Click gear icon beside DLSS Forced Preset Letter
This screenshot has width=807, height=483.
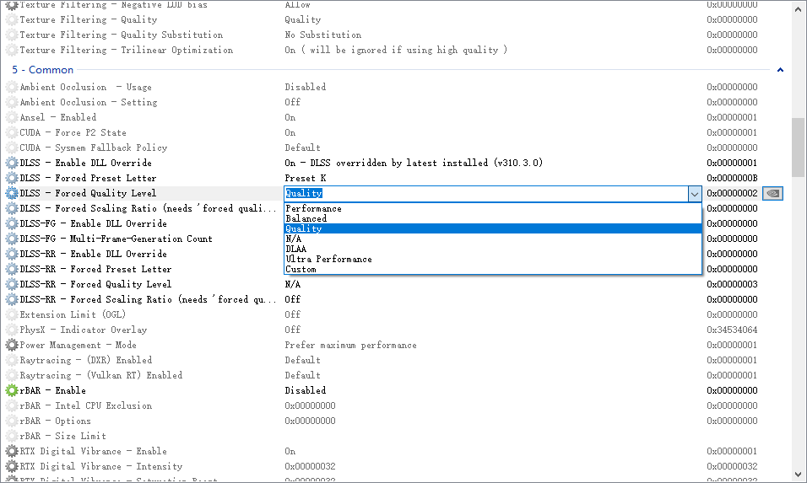(x=12, y=178)
